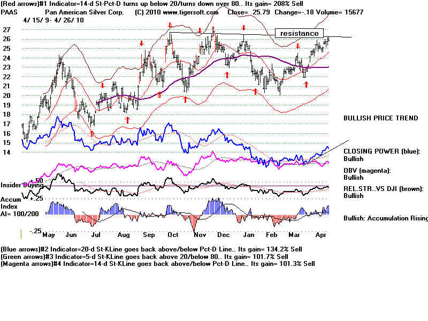The image size is (428, 321).
Task: Select the Green arrows #3 Indicator line
Action: point(144,257)
